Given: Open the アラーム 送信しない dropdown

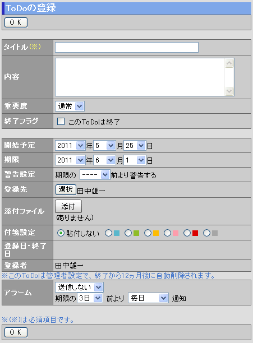Looking at the screenshot, I should click(79, 287).
